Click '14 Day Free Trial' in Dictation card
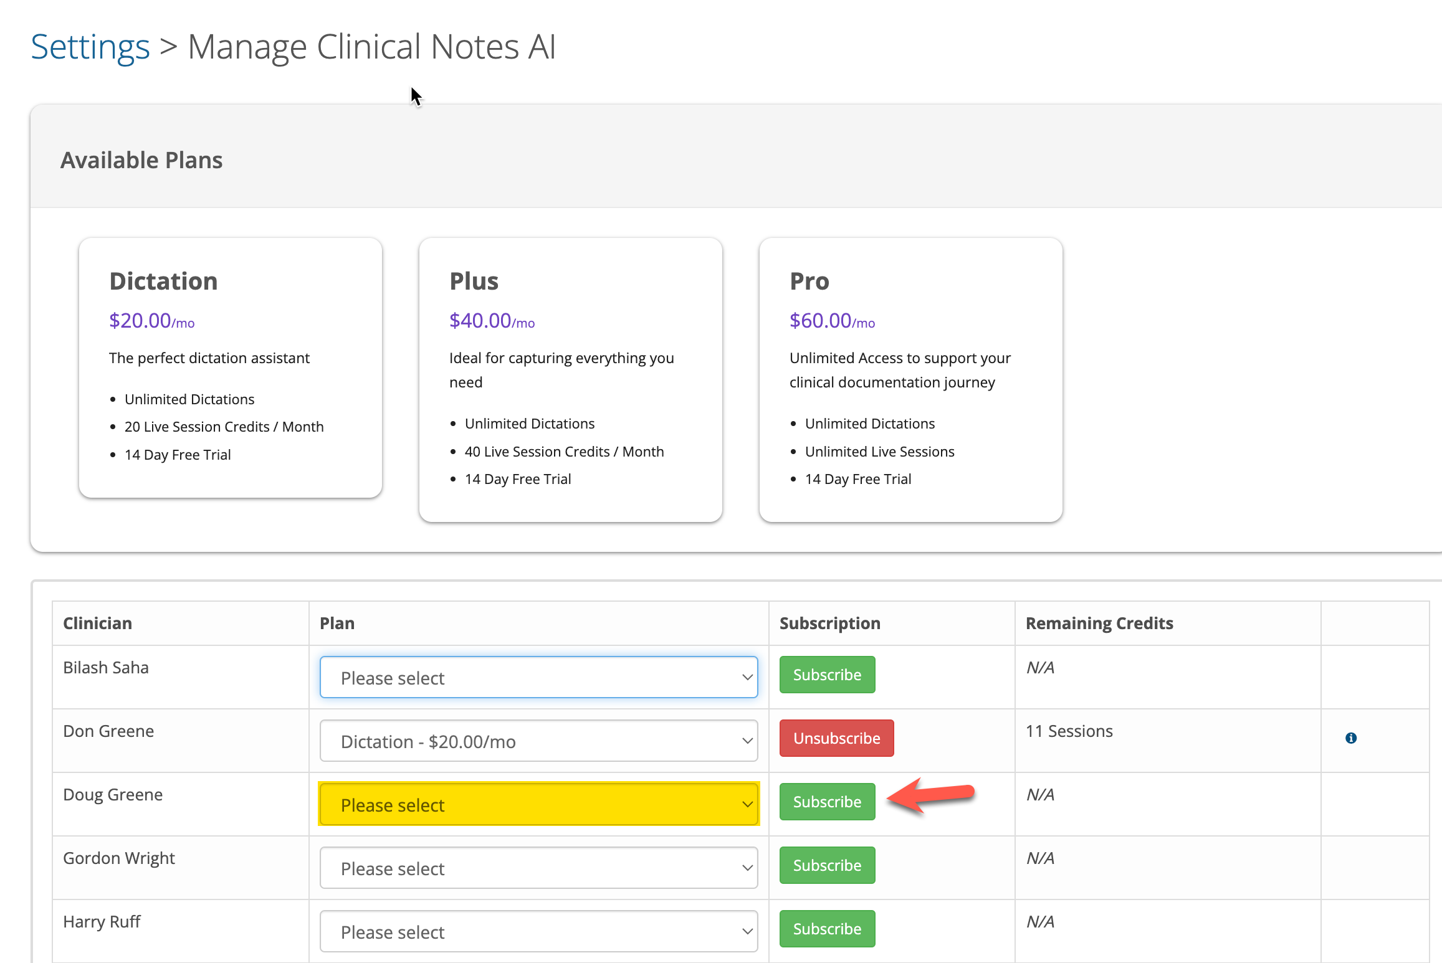The height and width of the screenshot is (963, 1442). click(x=178, y=455)
